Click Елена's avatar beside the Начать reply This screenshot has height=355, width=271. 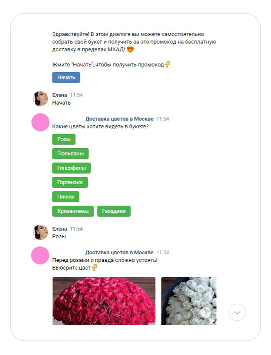(x=40, y=99)
